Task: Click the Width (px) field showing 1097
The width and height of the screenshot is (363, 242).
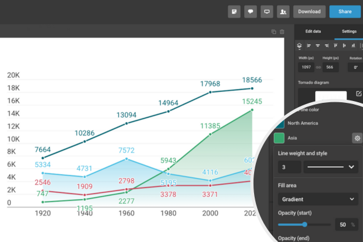Action: point(306,67)
